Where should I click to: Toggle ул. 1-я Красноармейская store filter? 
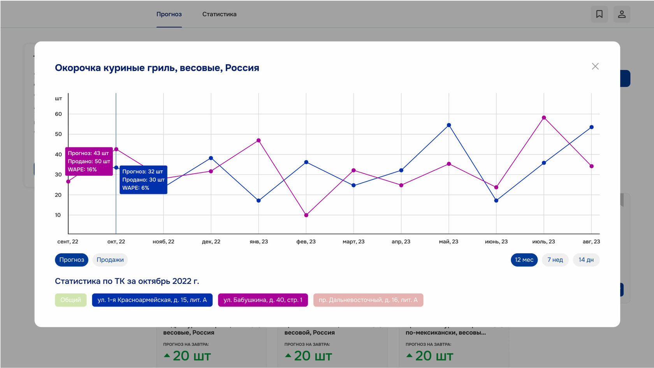coord(152,300)
